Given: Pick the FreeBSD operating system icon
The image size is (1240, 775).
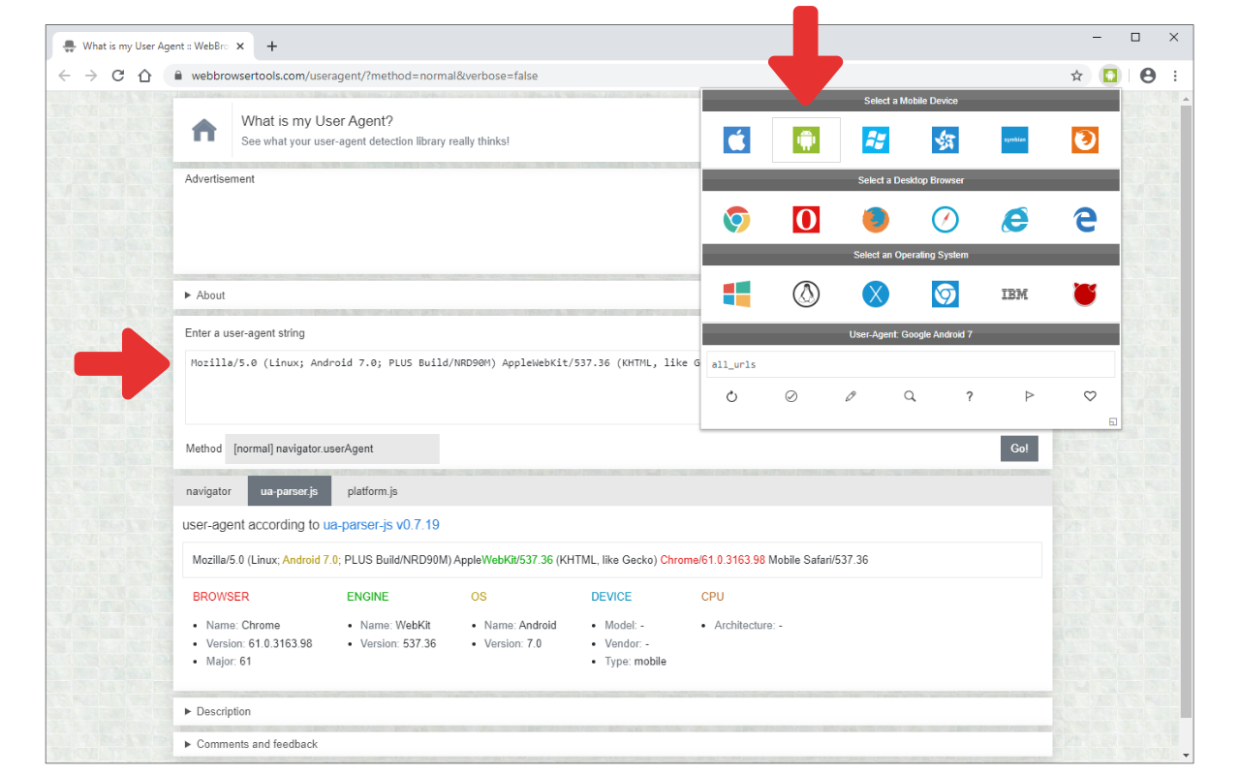Looking at the screenshot, I should [1084, 294].
